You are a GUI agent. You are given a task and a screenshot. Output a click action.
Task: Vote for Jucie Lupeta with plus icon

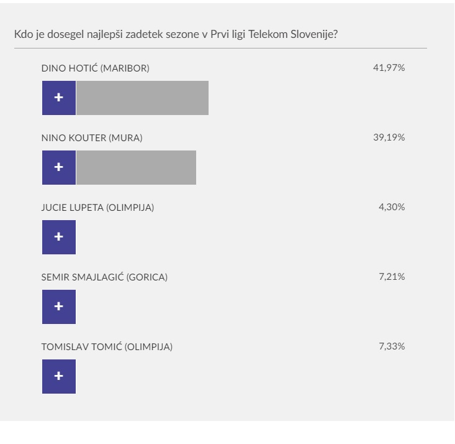click(59, 238)
